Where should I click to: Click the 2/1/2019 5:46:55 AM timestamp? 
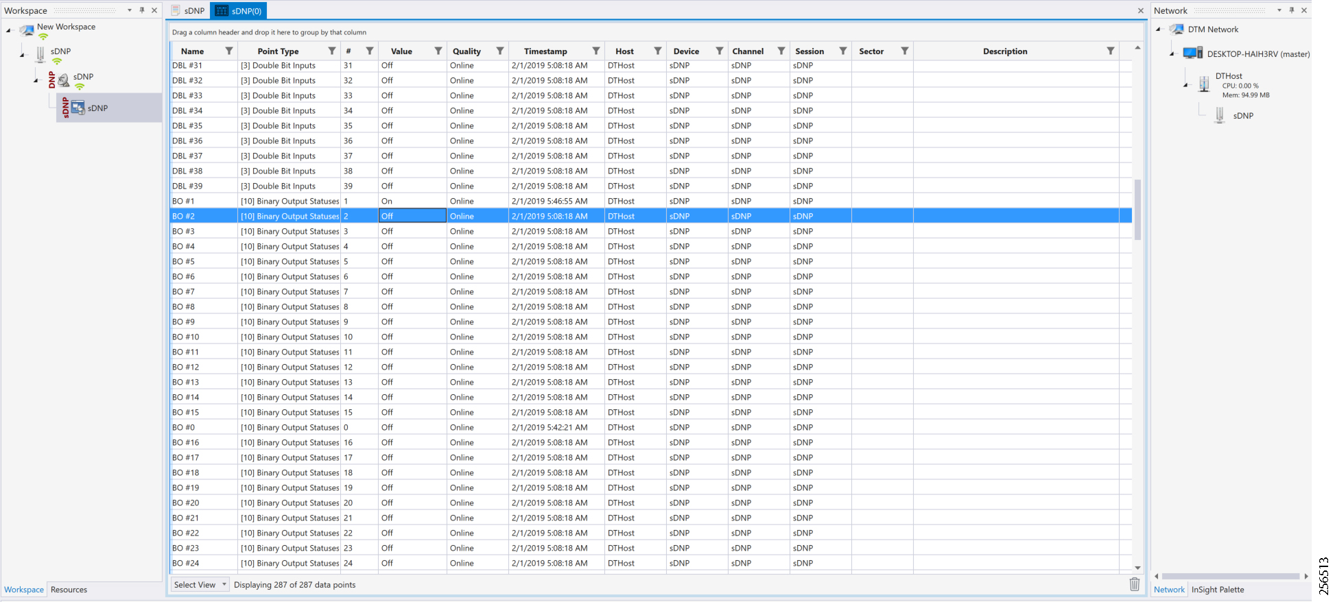click(x=550, y=201)
